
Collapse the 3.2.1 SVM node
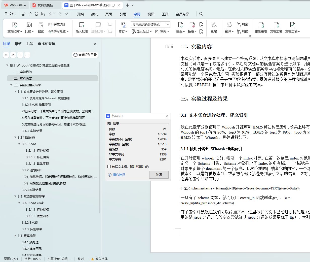(19, 144)
